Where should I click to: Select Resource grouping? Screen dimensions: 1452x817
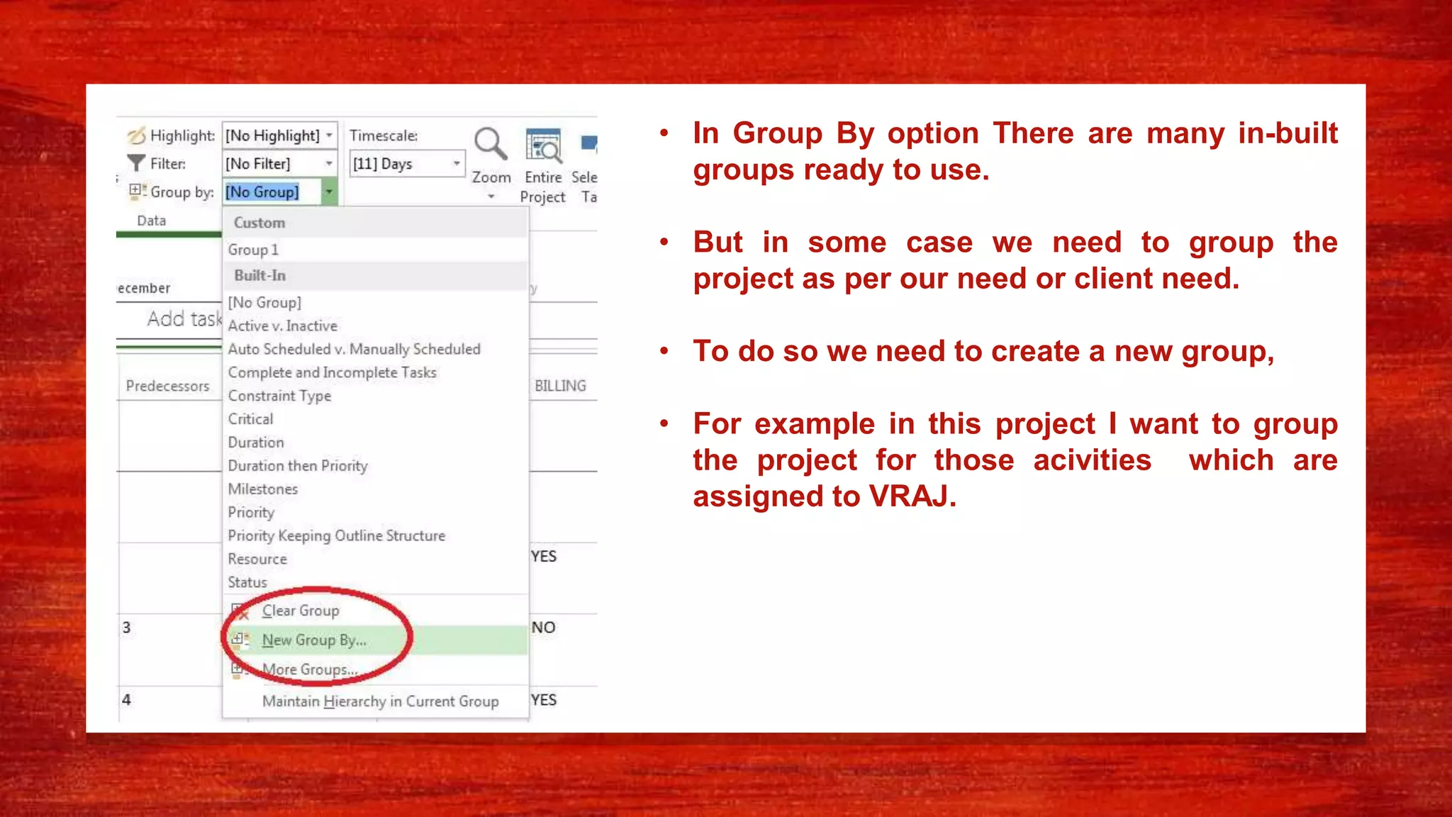[x=376, y=559]
